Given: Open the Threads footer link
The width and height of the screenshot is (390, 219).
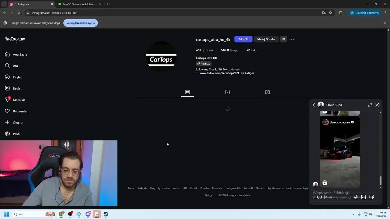Looking at the screenshot, I should pos(260,188).
